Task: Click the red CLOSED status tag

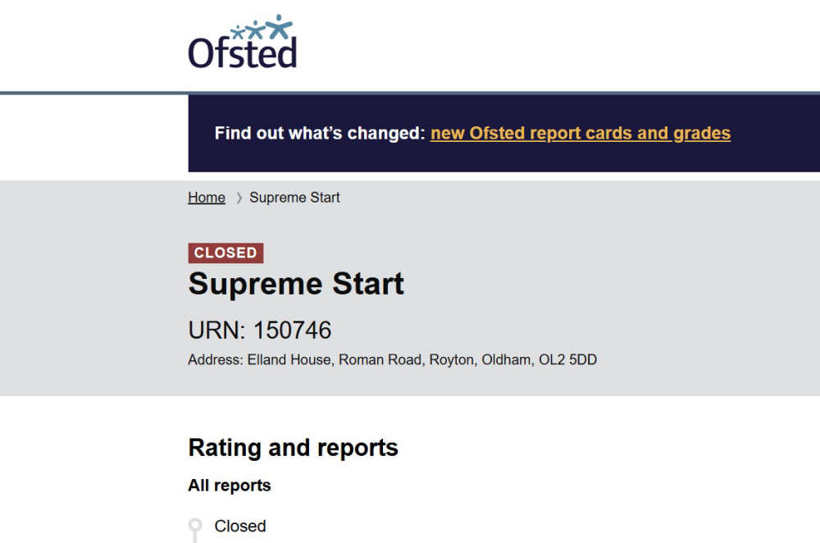Action: point(225,253)
